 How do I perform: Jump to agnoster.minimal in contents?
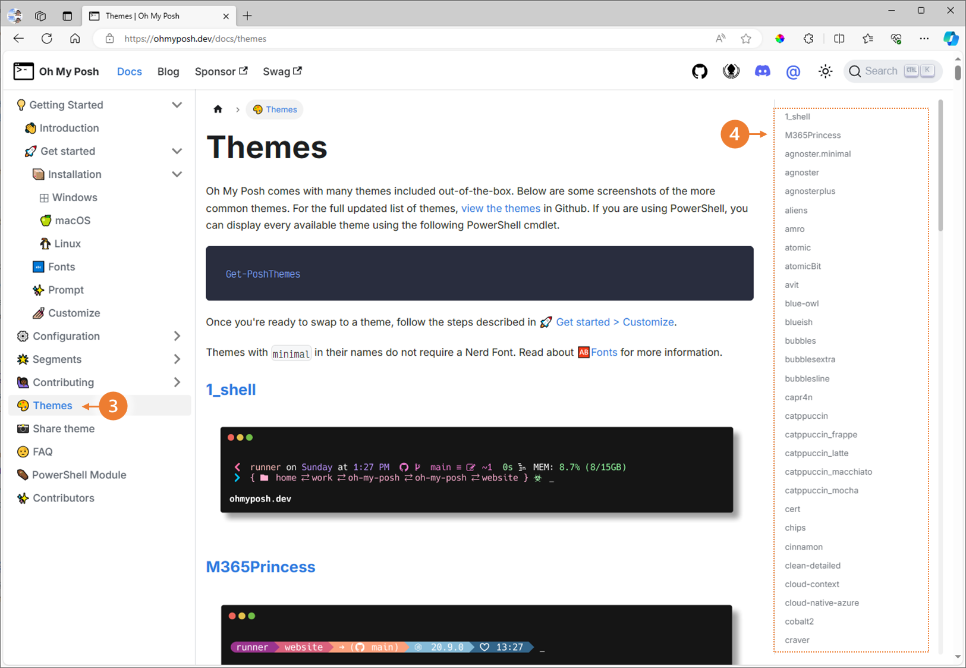[817, 154]
